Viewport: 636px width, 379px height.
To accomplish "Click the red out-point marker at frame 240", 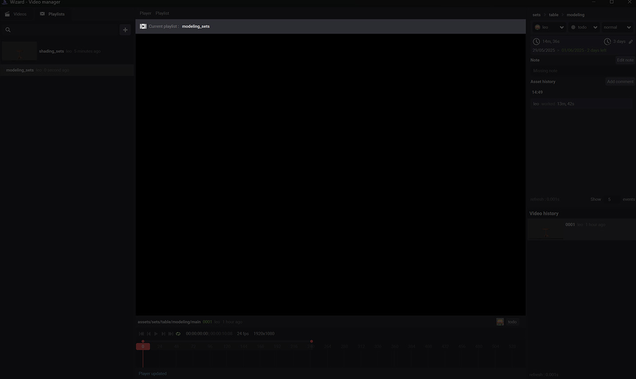I will 311,342.
